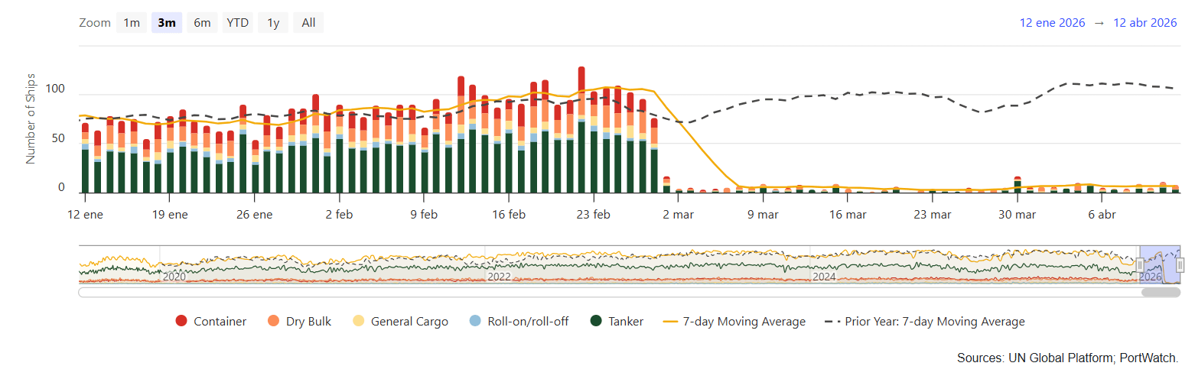
Task: Click the active 3m zoom button
Action: point(167,23)
